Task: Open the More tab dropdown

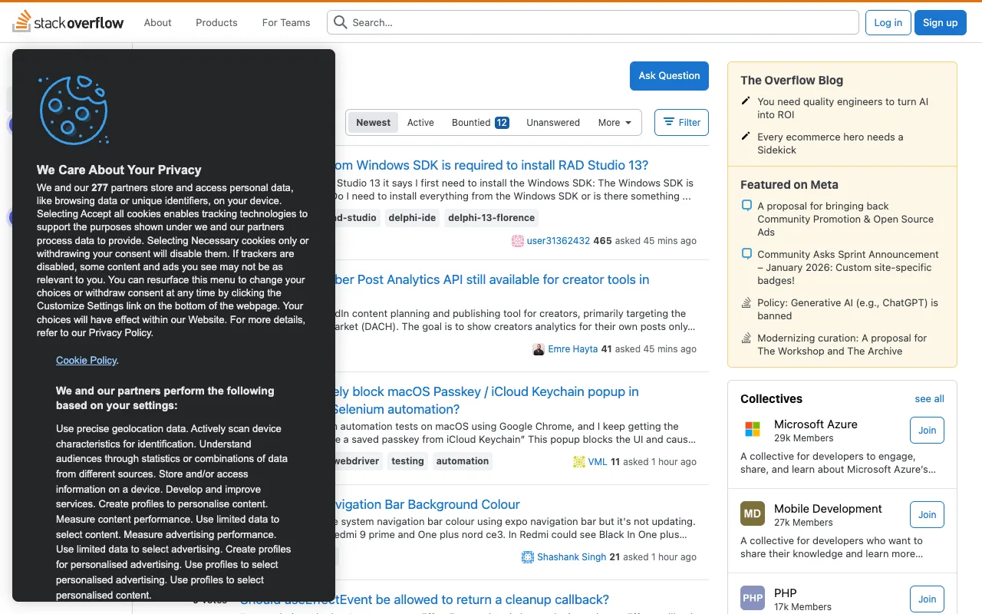Action: pos(614,122)
